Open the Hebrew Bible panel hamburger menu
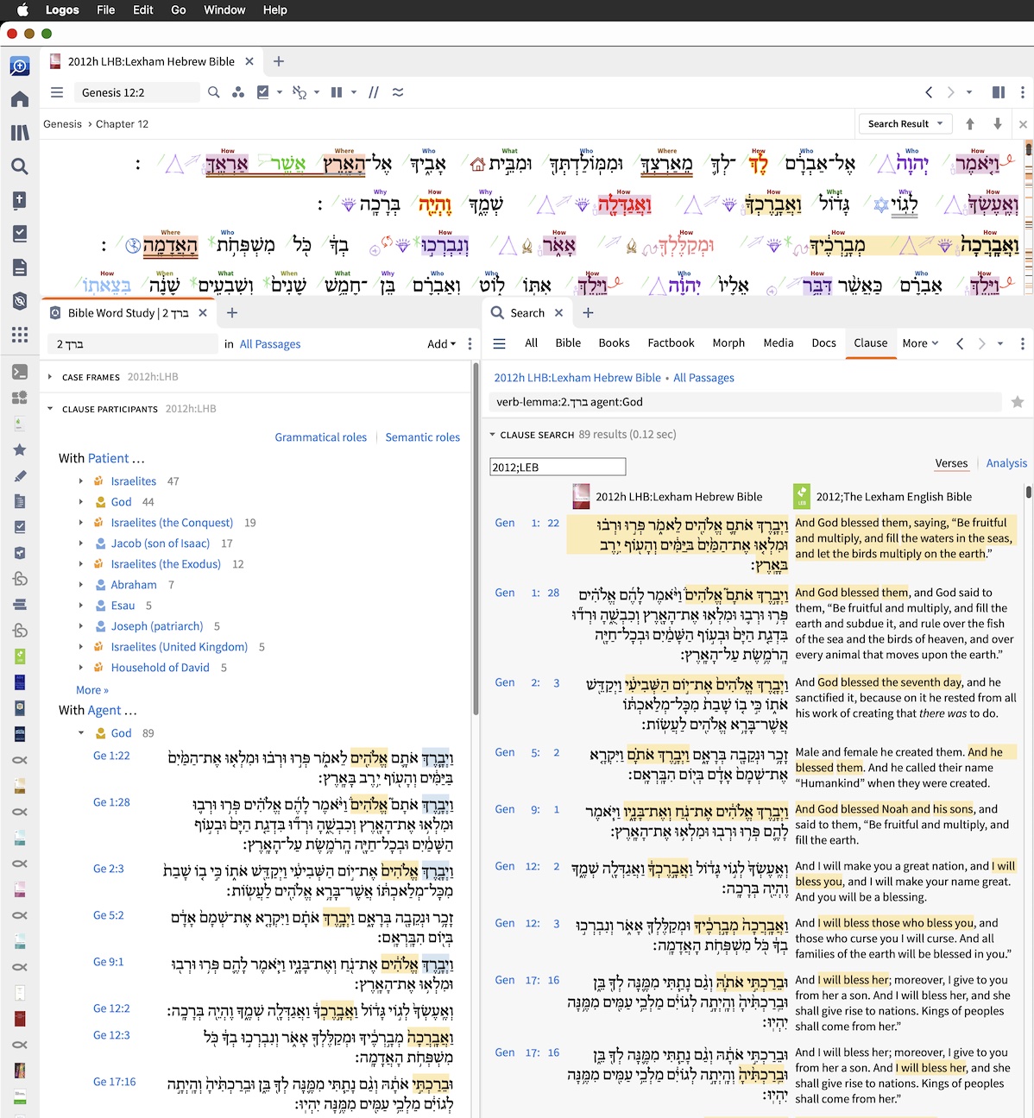The height and width of the screenshot is (1118, 1034). [x=57, y=92]
